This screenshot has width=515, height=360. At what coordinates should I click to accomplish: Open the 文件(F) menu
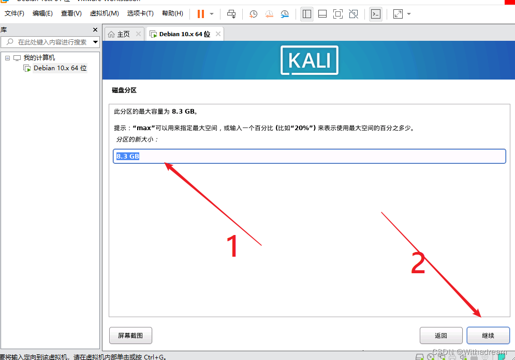point(14,13)
